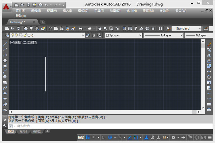Add a new drawing tab with plus

pos(43,22)
